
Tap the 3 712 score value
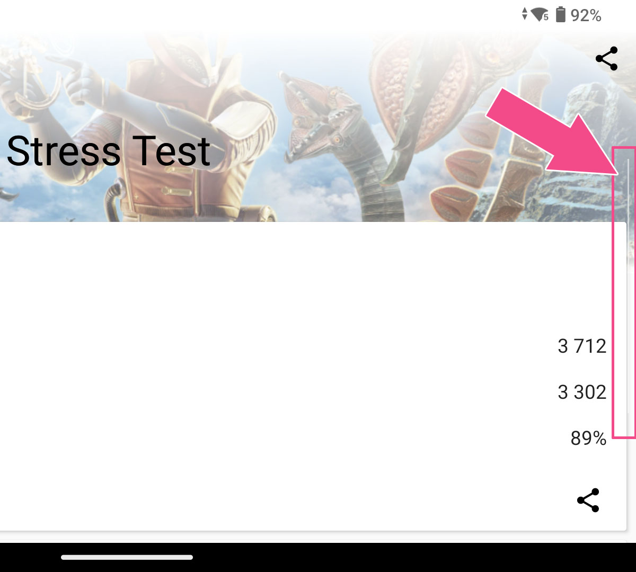tap(582, 346)
